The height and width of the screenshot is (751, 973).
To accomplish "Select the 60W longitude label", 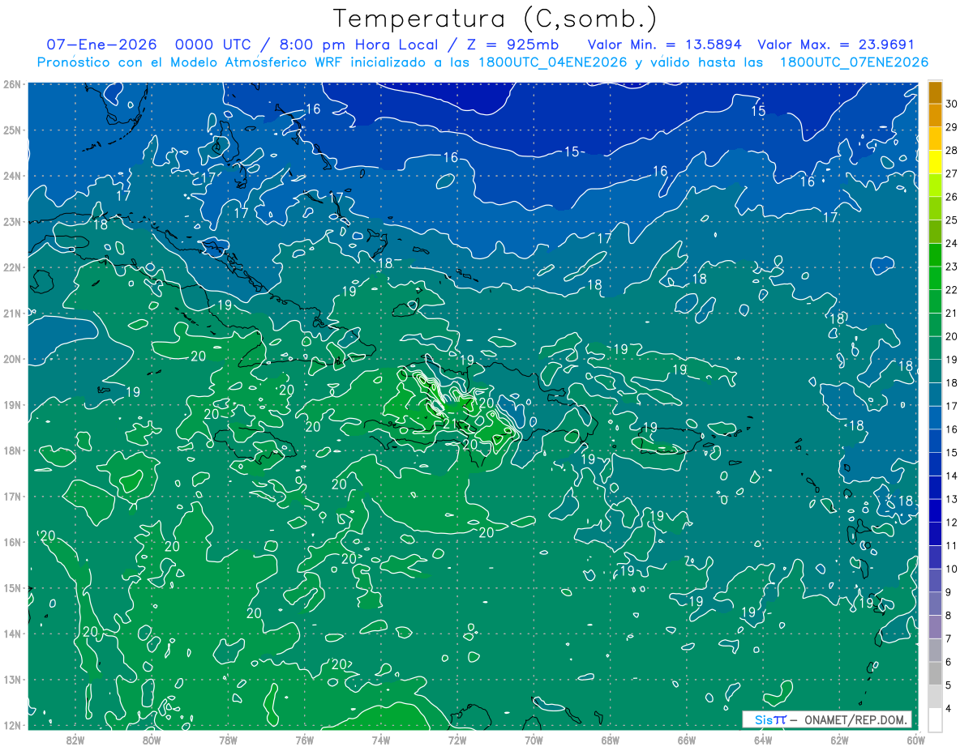I will [915, 739].
